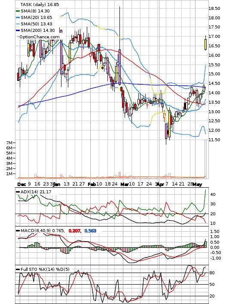Click the 11.50 price axis label
Screen dimensions: 226x304
(214, 140)
